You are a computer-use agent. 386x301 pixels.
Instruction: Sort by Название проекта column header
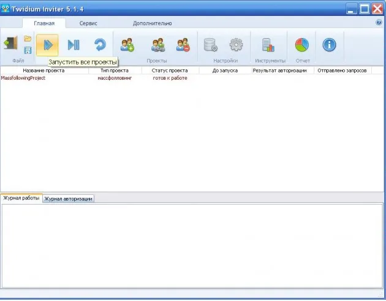[x=44, y=70]
